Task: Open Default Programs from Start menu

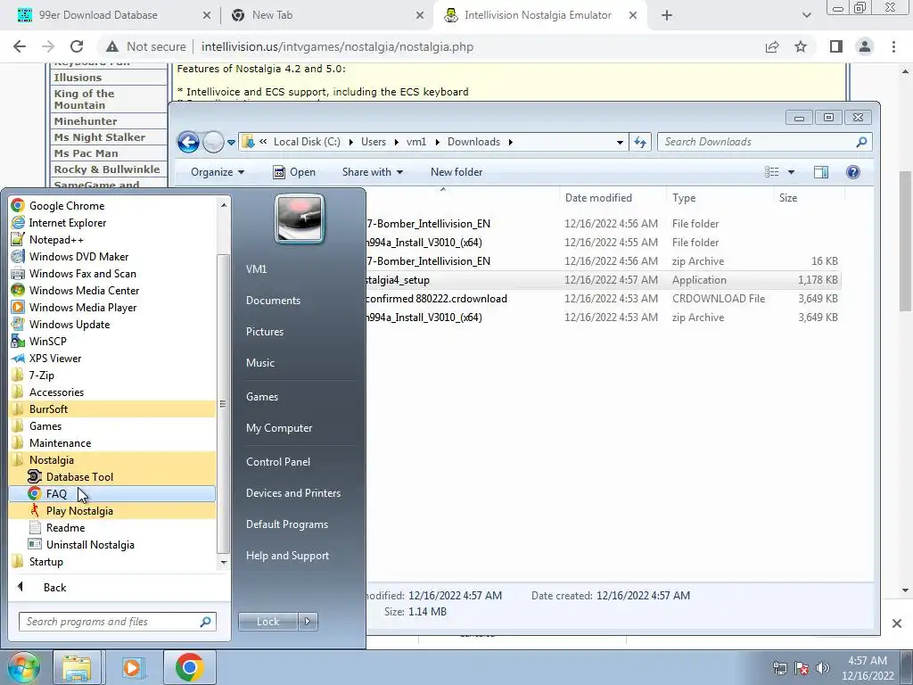Action: (x=286, y=524)
